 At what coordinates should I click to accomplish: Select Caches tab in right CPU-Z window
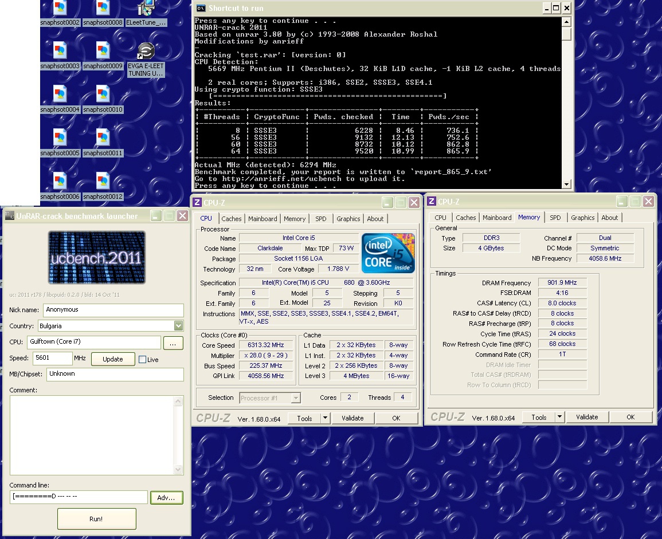pyautogui.click(x=465, y=218)
